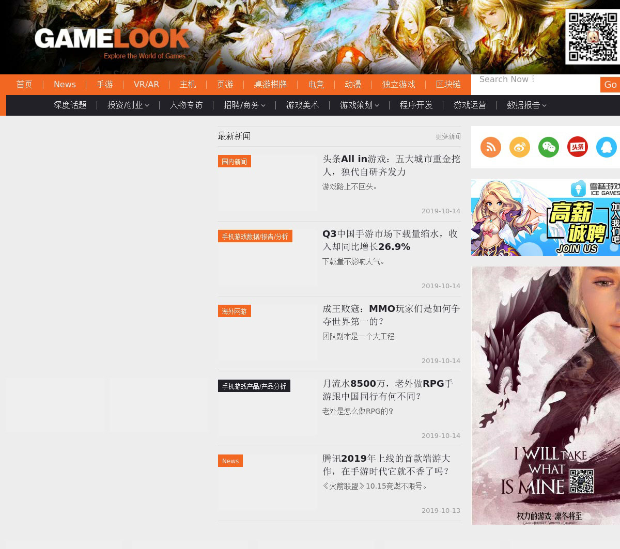Image resolution: width=620 pixels, height=549 pixels.
Task: Click summary 火箭联盟 10.15竞燃不限号
Action: (376, 486)
